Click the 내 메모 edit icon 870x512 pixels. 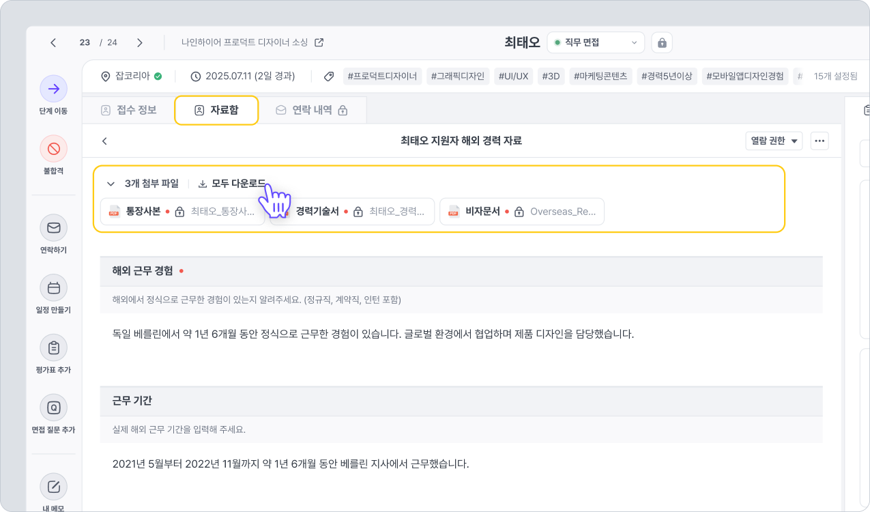[53, 487]
